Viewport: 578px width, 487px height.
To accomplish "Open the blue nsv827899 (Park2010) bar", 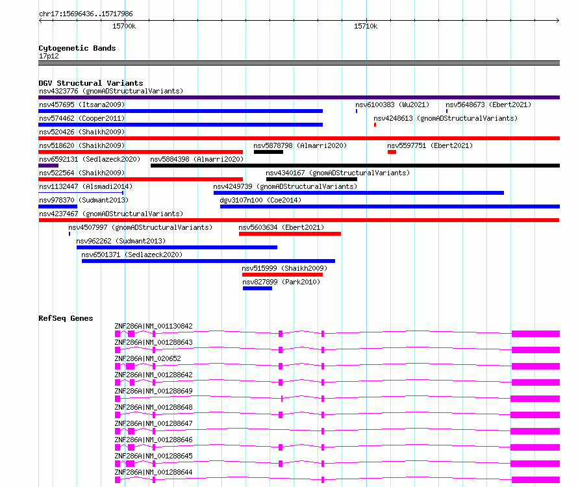I will click(257, 288).
